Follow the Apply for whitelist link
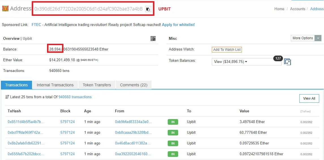 pyautogui.click(x=178, y=25)
